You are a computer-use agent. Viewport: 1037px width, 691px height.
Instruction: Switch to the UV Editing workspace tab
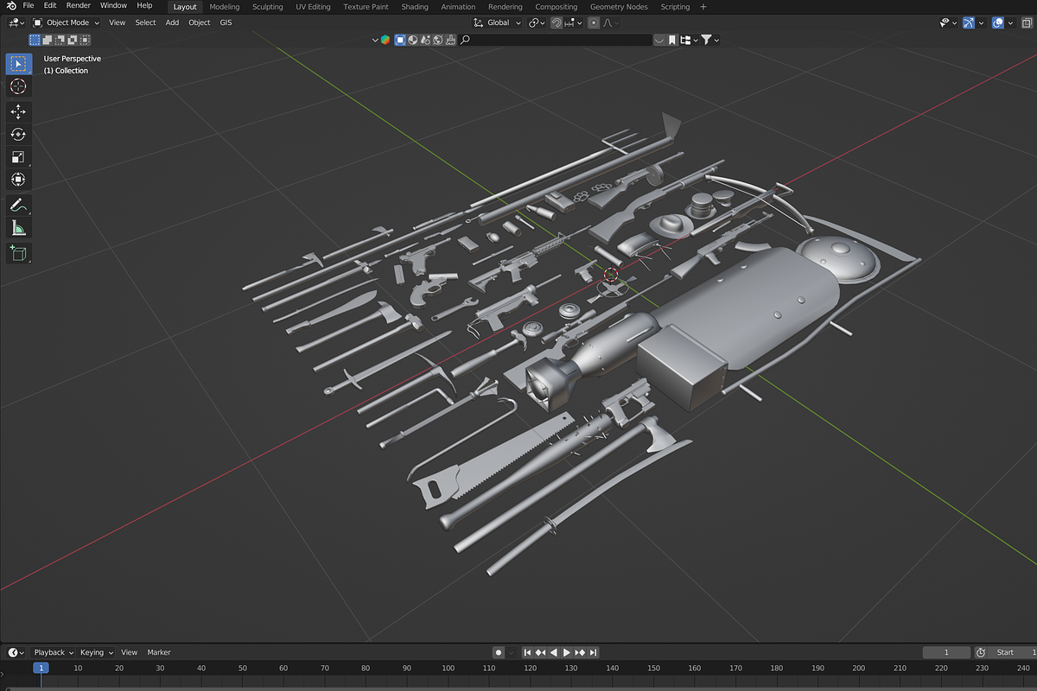pos(313,7)
